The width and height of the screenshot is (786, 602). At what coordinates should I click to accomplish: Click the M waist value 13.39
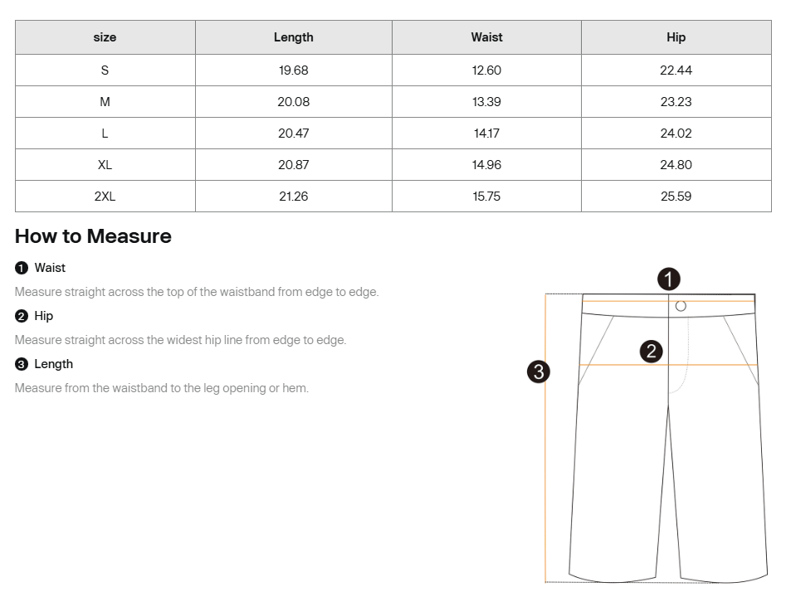pos(486,102)
